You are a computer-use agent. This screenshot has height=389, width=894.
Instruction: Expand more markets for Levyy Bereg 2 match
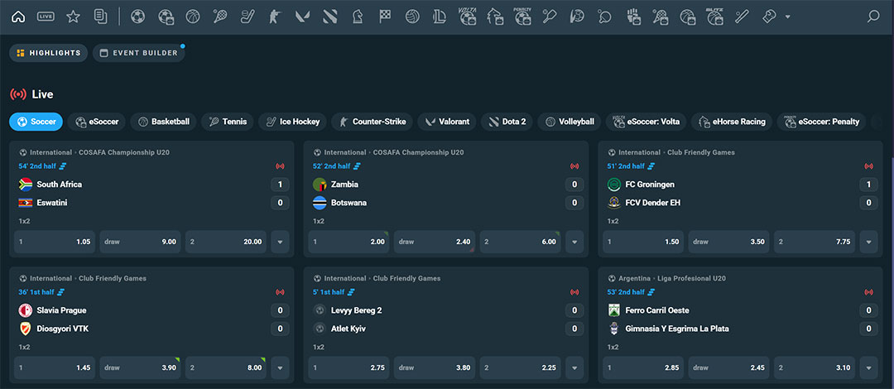pos(574,368)
